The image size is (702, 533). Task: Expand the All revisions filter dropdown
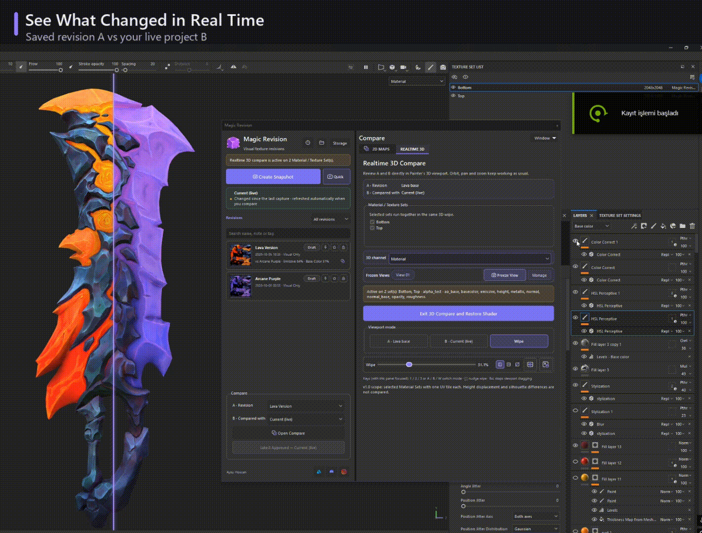331,219
